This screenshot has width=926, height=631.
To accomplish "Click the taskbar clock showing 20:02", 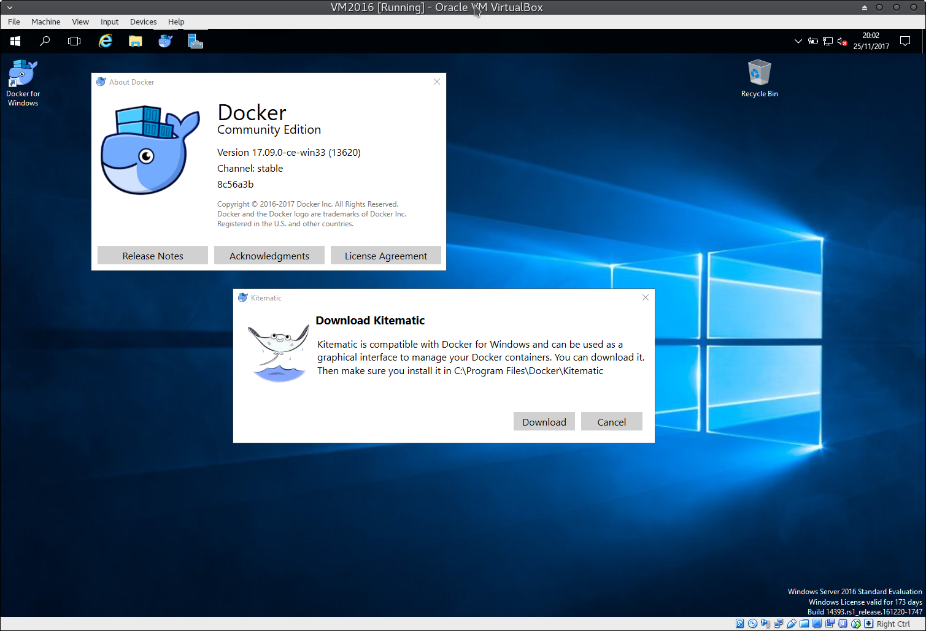I will [871, 41].
